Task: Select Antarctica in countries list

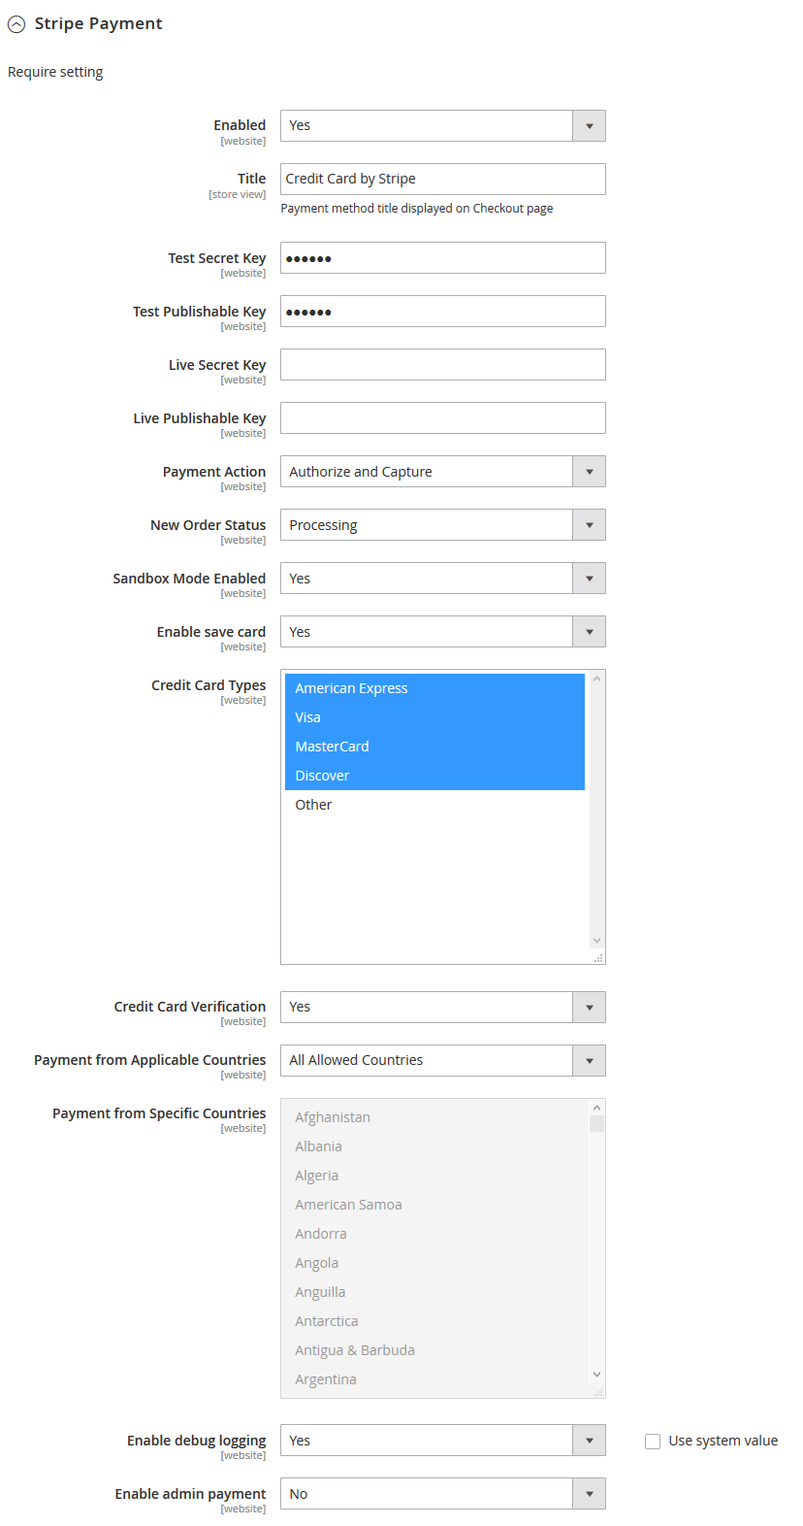Action: click(x=435, y=1321)
